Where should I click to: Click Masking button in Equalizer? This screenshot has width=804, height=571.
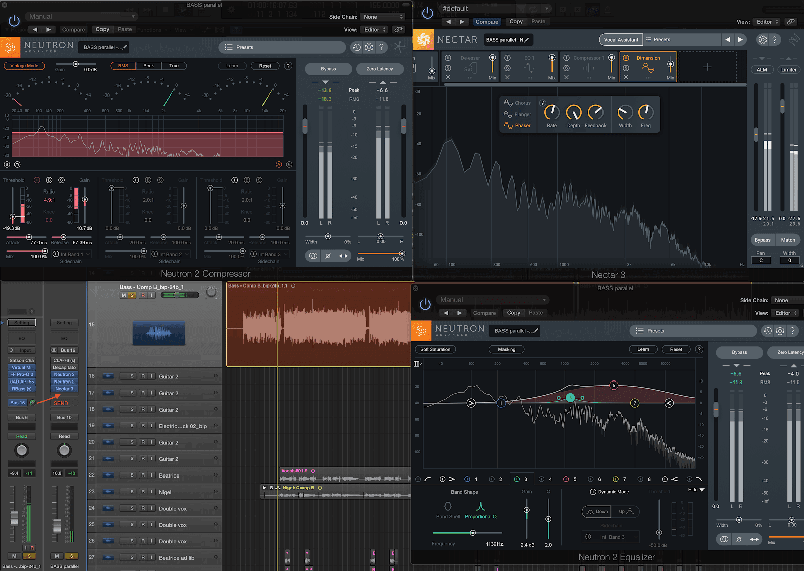coord(507,349)
